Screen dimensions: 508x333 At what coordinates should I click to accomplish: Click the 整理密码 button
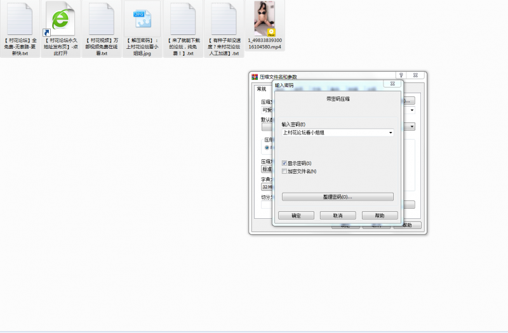click(337, 197)
